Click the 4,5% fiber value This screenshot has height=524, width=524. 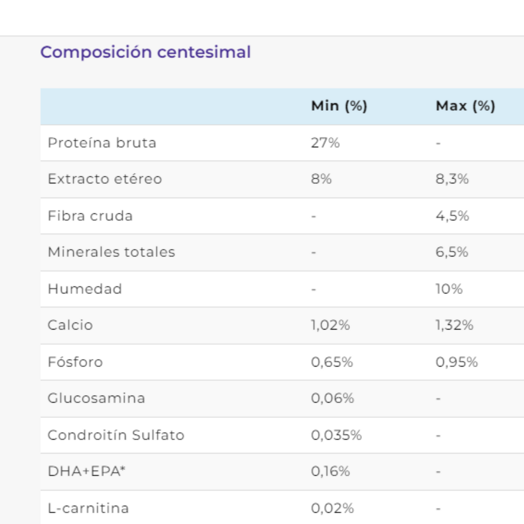tap(452, 216)
